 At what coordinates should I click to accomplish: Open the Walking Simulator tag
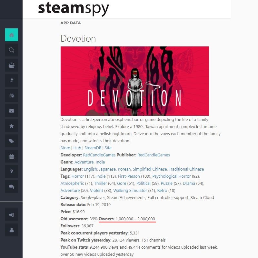pyautogui.click(x=130, y=190)
